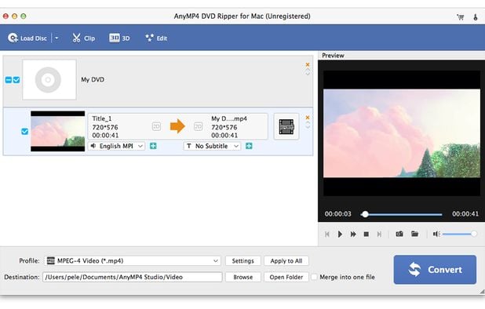
Task: Remove Title_1 with orange X
Action: point(308,118)
